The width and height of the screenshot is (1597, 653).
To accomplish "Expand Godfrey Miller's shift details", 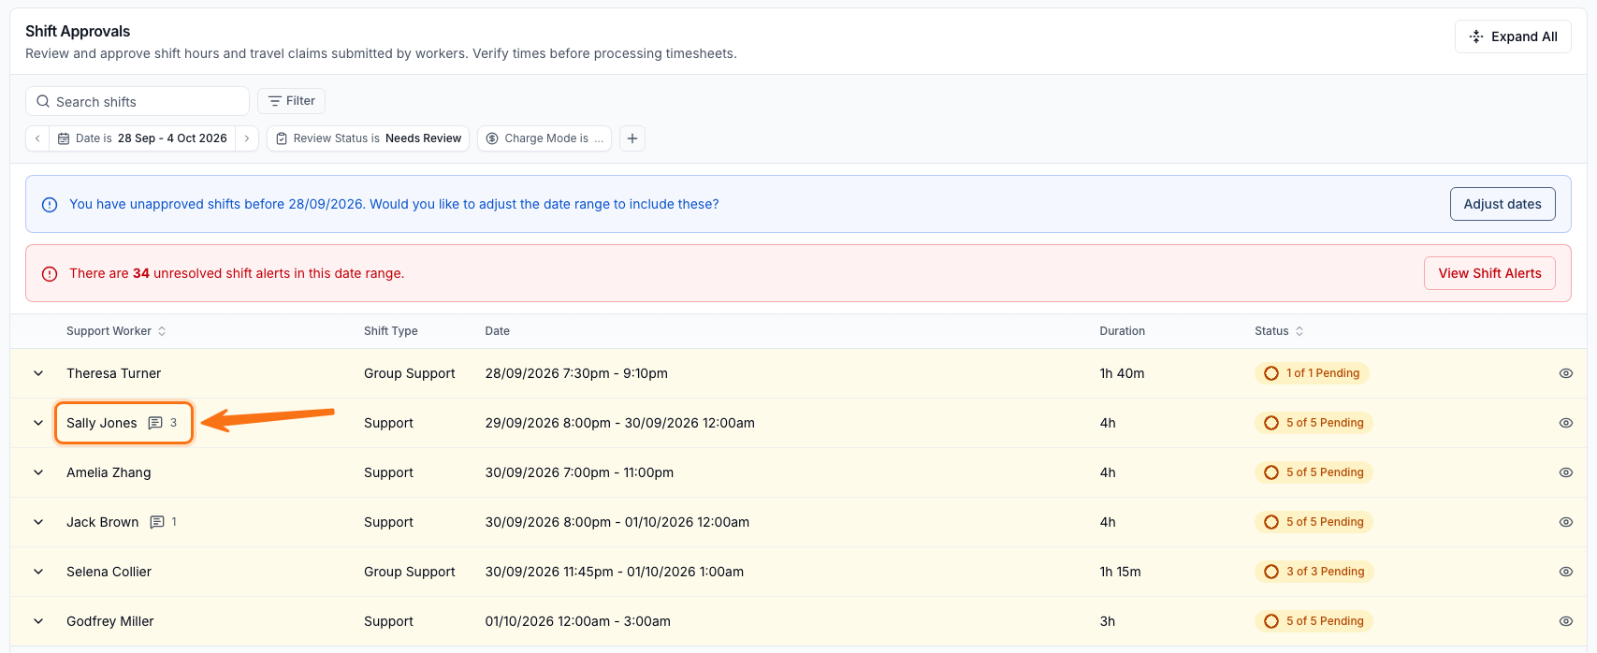I will click(x=38, y=621).
